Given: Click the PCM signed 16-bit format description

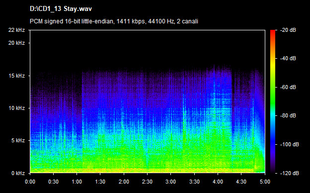Looking at the screenshot, I should [x=114, y=21].
